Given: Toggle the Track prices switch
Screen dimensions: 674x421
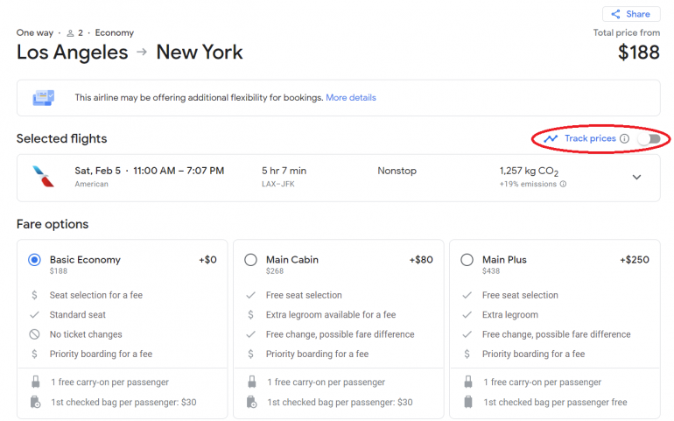Looking at the screenshot, I should [x=648, y=138].
